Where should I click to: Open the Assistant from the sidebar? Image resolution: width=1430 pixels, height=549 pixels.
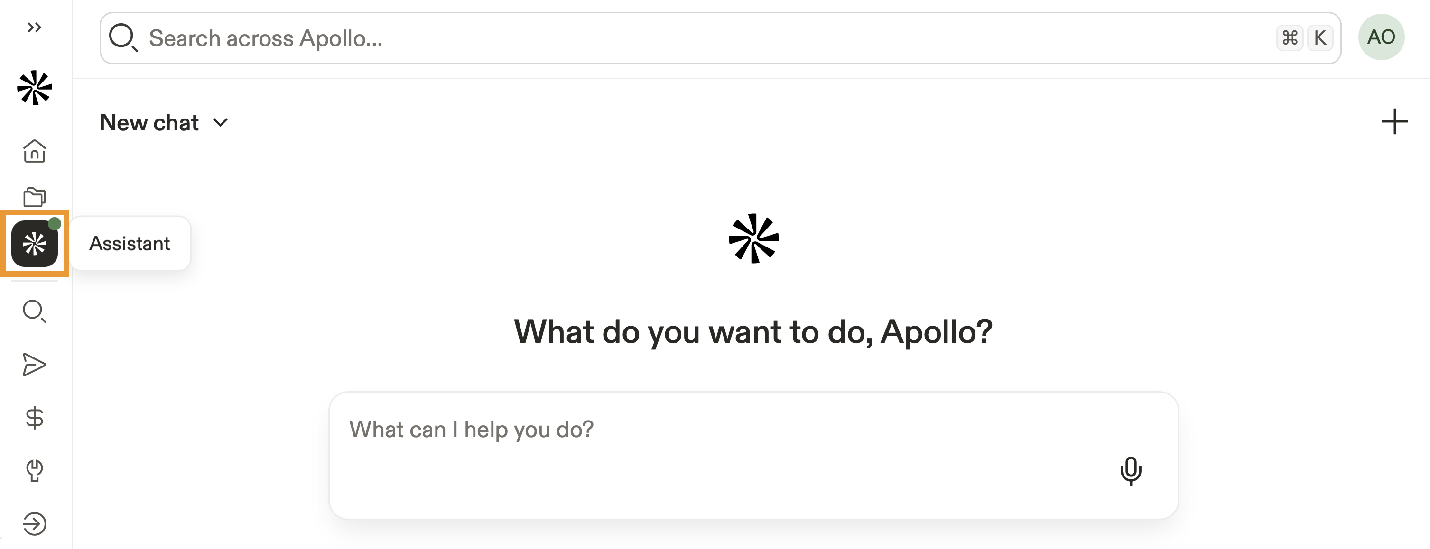click(x=35, y=243)
